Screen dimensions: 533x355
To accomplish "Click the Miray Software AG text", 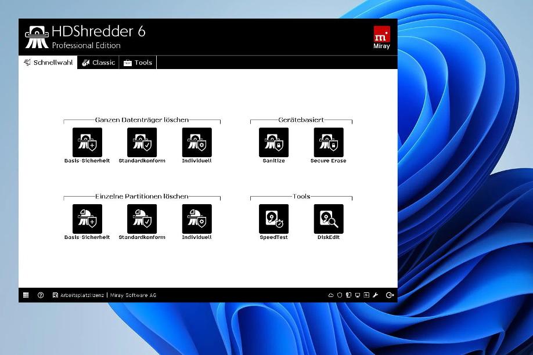I will (x=133, y=296).
